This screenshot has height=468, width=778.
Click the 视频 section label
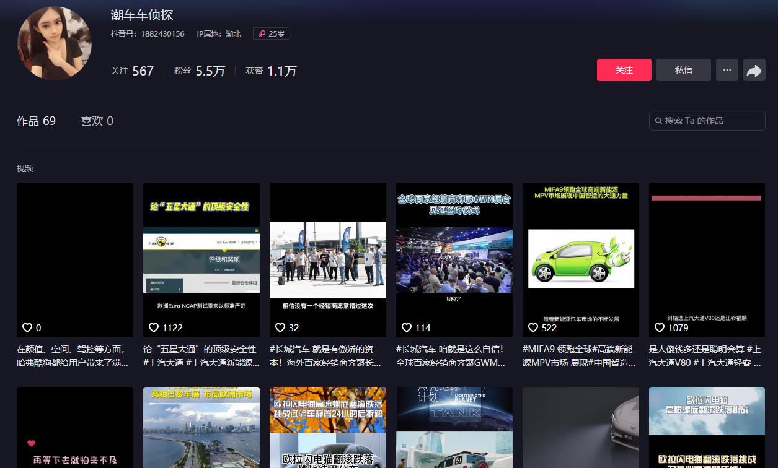tap(25, 168)
